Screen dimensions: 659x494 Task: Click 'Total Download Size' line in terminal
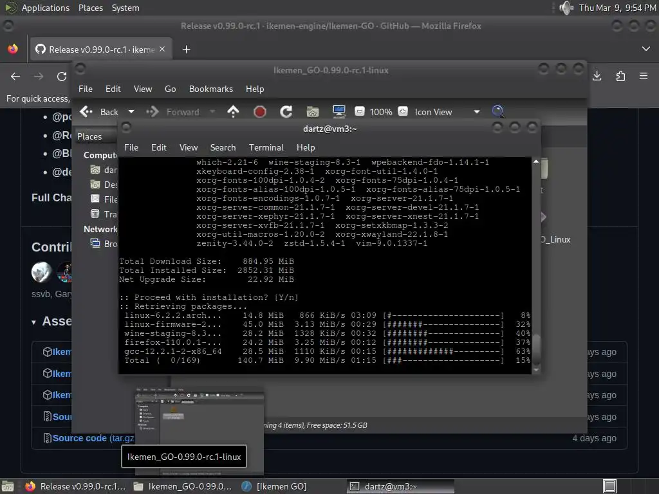(207, 261)
